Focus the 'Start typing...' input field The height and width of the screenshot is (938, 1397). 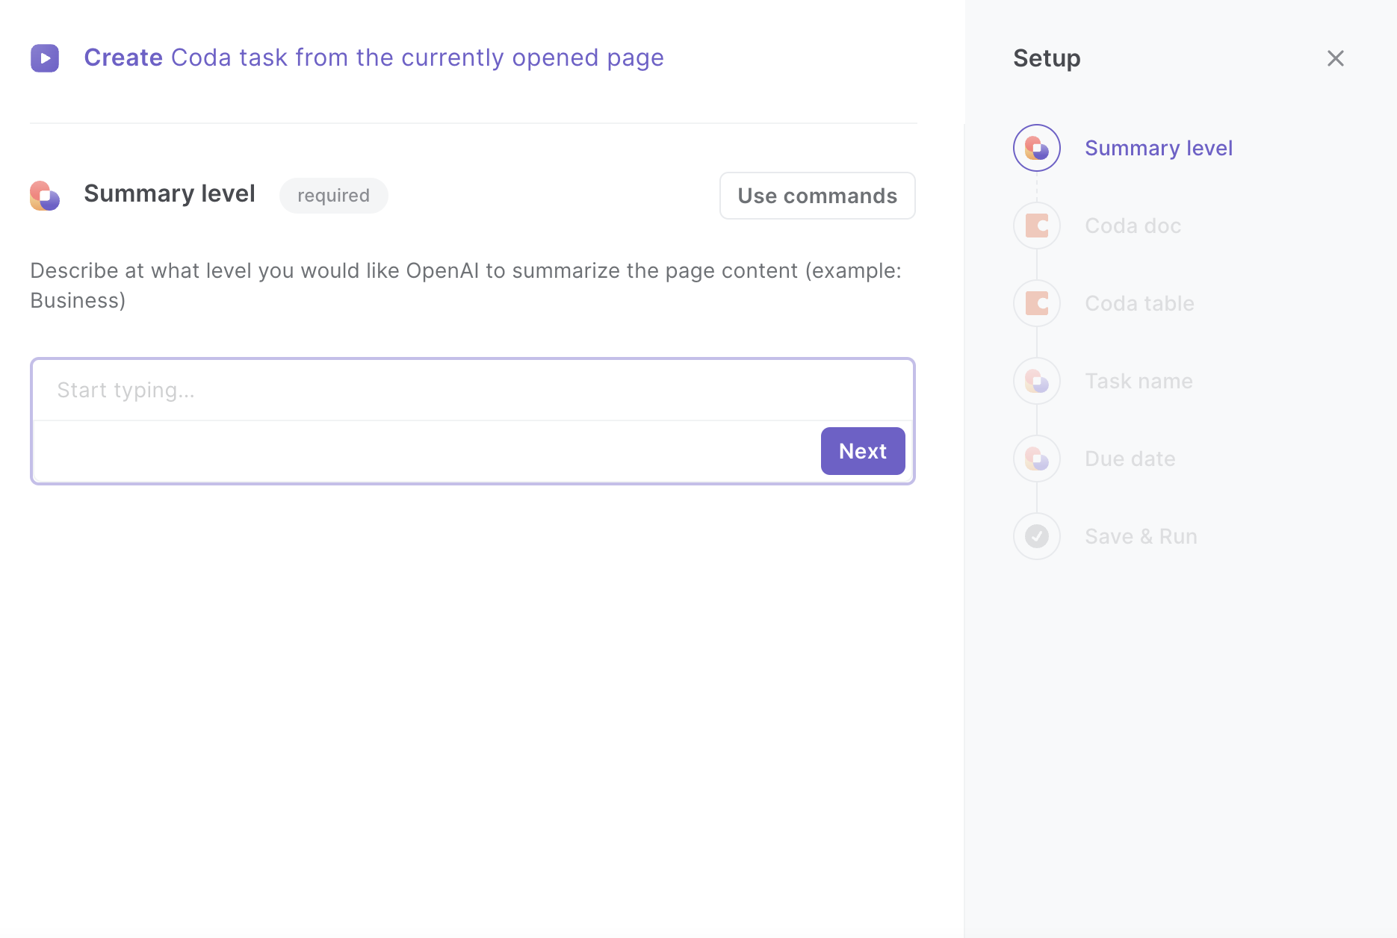click(473, 391)
